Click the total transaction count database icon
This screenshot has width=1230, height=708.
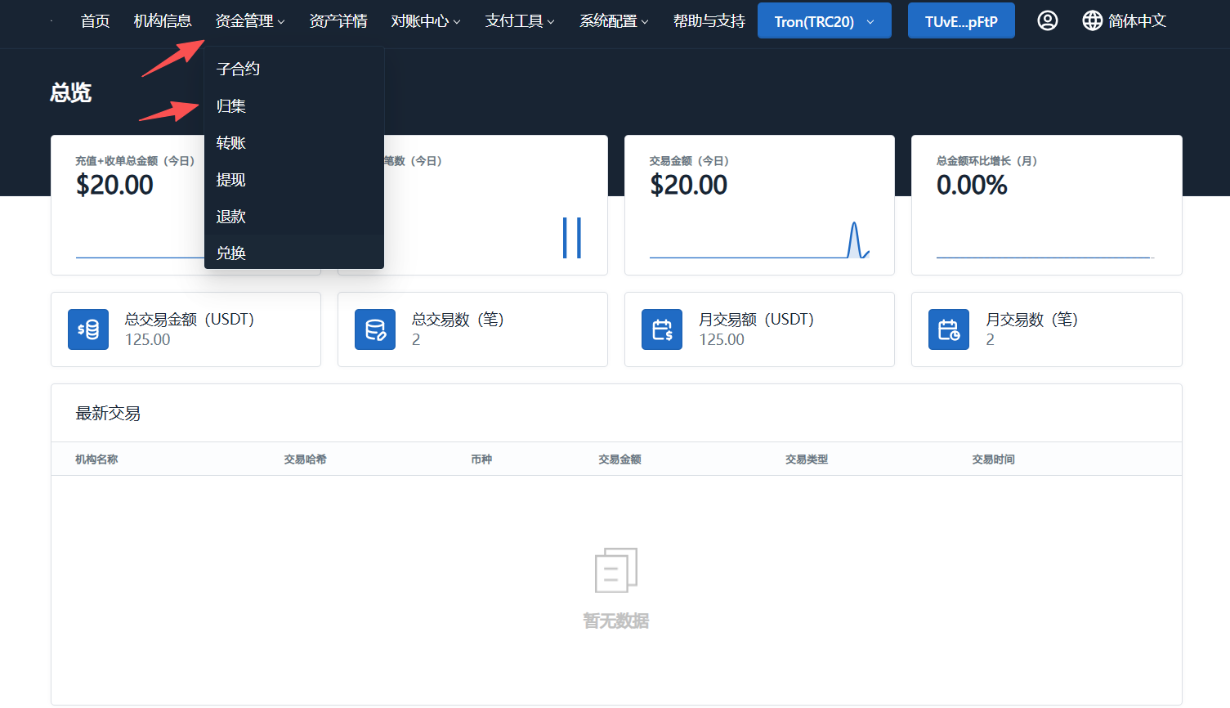pos(375,329)
